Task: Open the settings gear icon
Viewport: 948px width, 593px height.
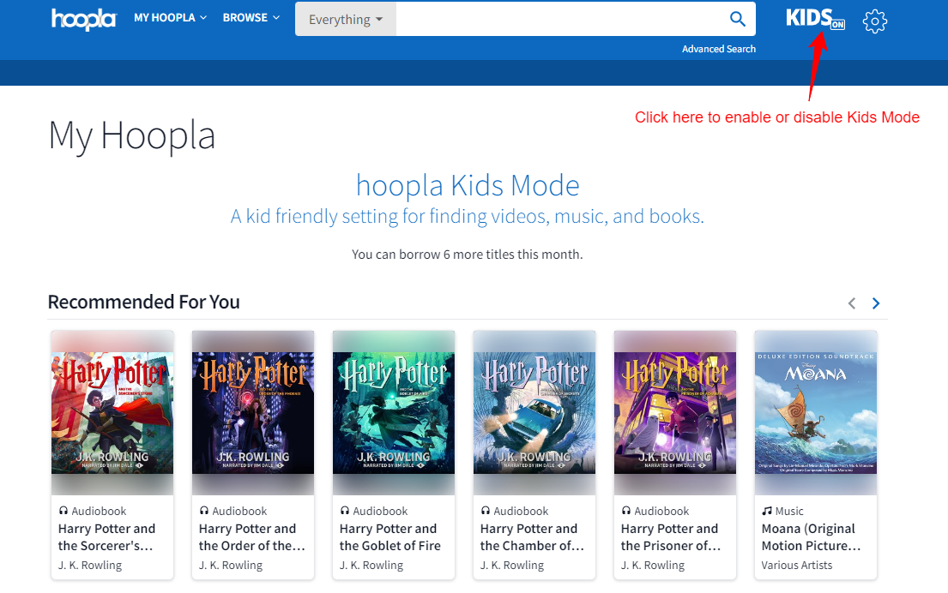Action: point(874,21)
